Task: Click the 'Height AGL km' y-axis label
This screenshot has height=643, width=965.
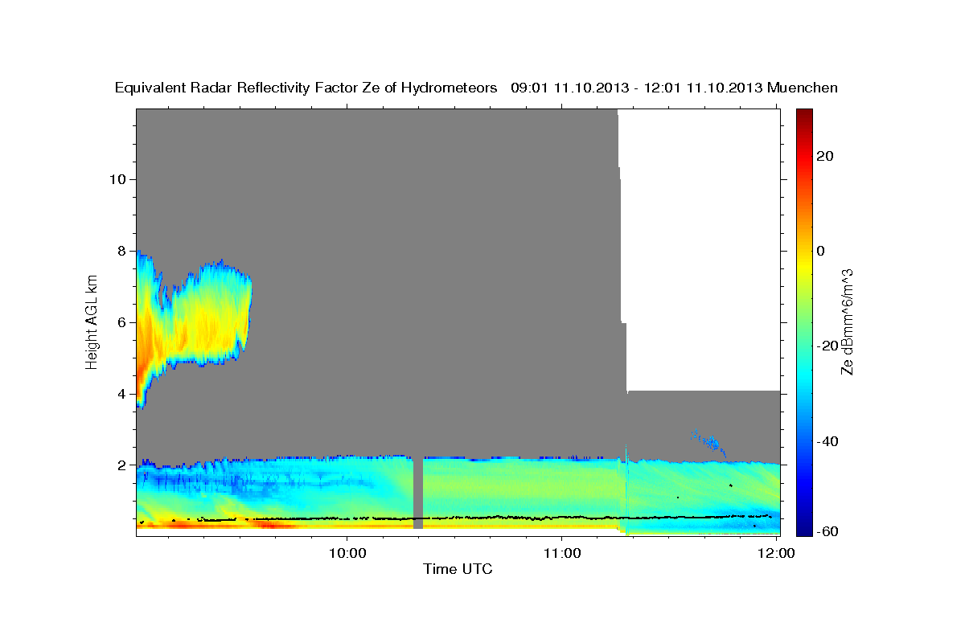Action: pyautogui.click(x=92, y=321)
